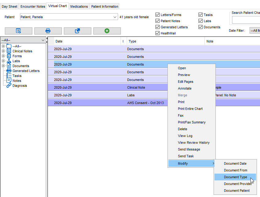Click inside the Search Patient Chart field

point(246,20)
